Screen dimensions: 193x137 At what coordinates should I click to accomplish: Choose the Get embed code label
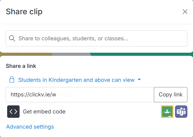44,112
